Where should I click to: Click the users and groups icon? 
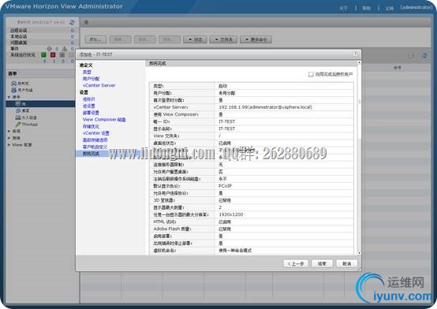[13, 90]
